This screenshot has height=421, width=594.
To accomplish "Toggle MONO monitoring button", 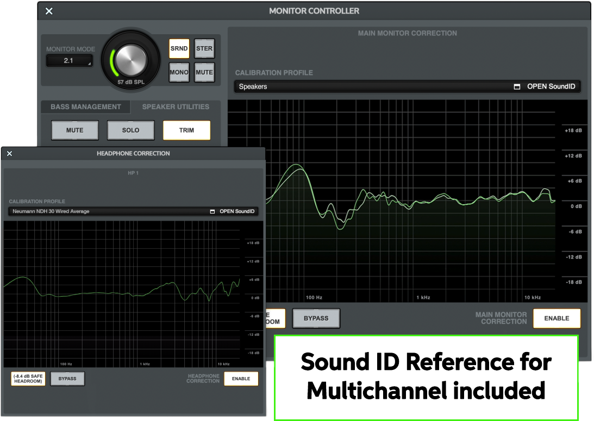I will 179,72.
